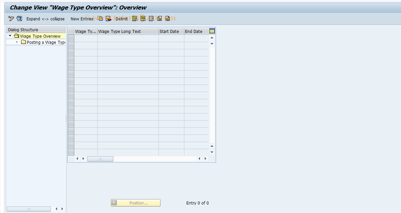Viewport: 401px width, 213px height.
Task: Collapse the Wage Type Overview tree node
Action: 10,36
